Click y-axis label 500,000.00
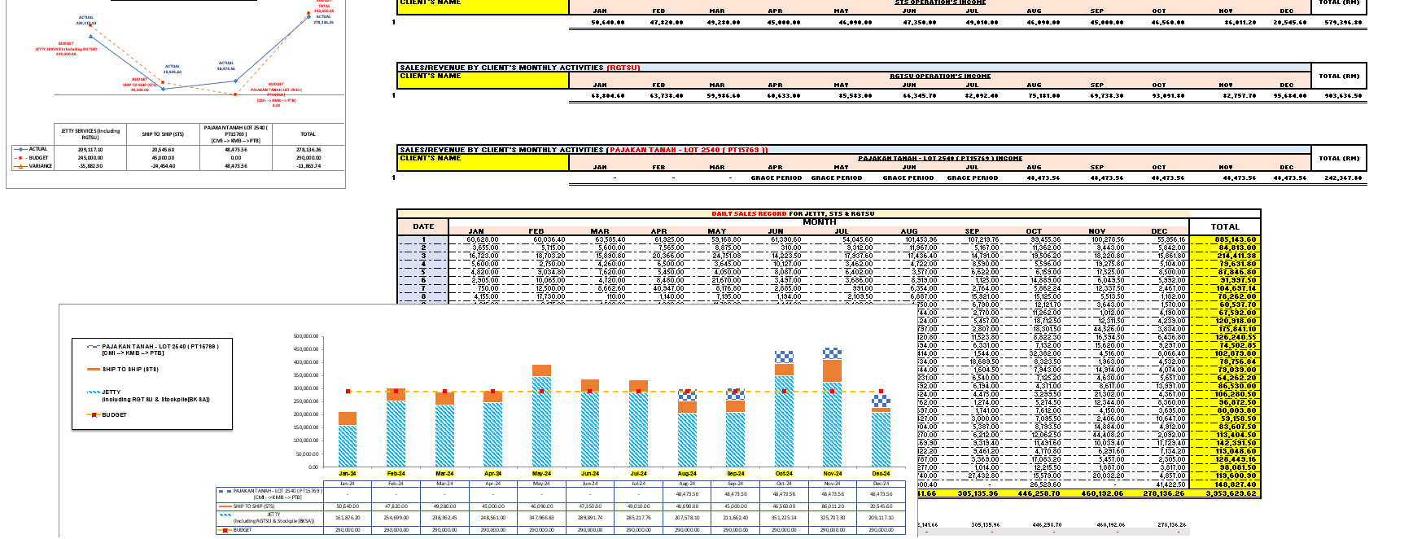The width and height of the screenshot is (1413, 539). 305,336
